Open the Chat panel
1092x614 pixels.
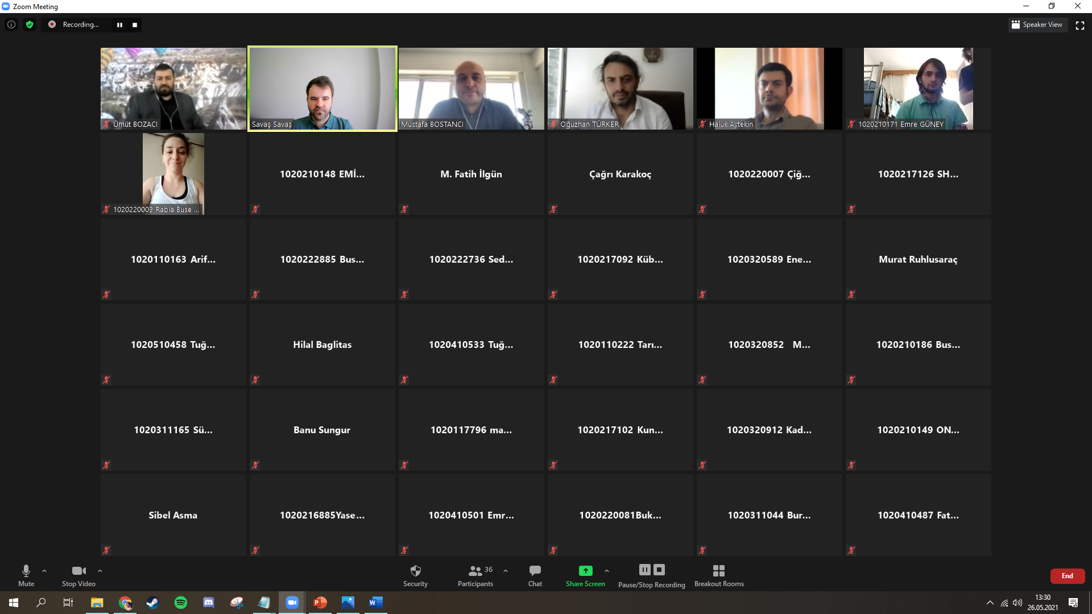535,575
